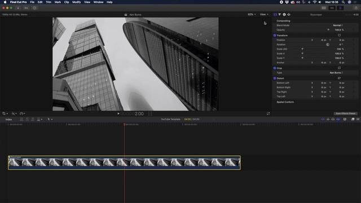Open the select tool dropdown in timeline

tap(50, 119)
